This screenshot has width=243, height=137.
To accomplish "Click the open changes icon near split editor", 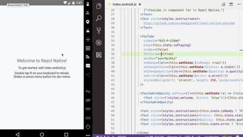I will (x=223, y=4).
